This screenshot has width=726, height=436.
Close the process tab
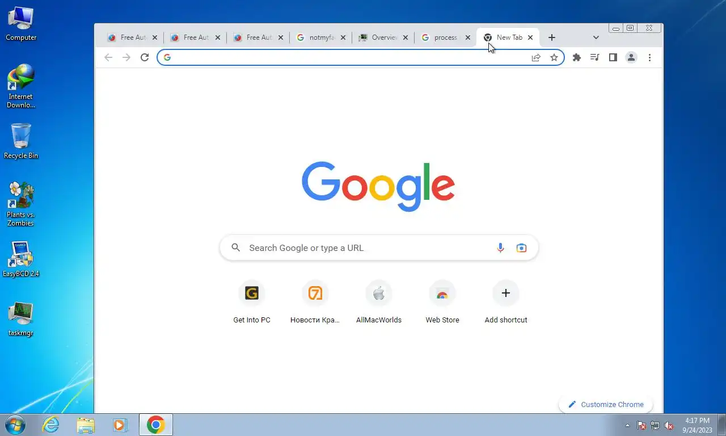[x=468, y=37]
